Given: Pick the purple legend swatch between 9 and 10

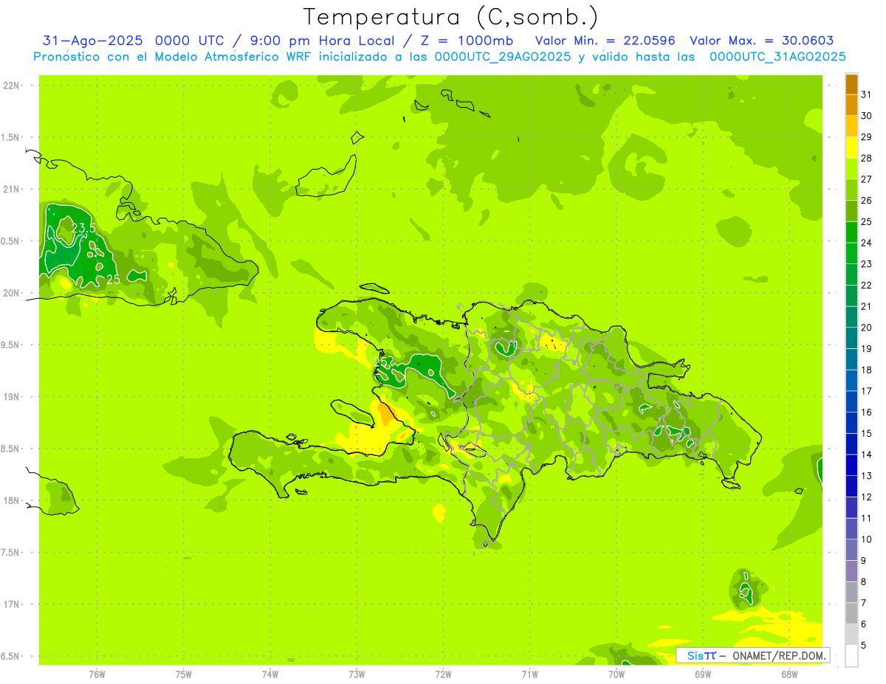Looking at the screenshot, I should (851, 550).
